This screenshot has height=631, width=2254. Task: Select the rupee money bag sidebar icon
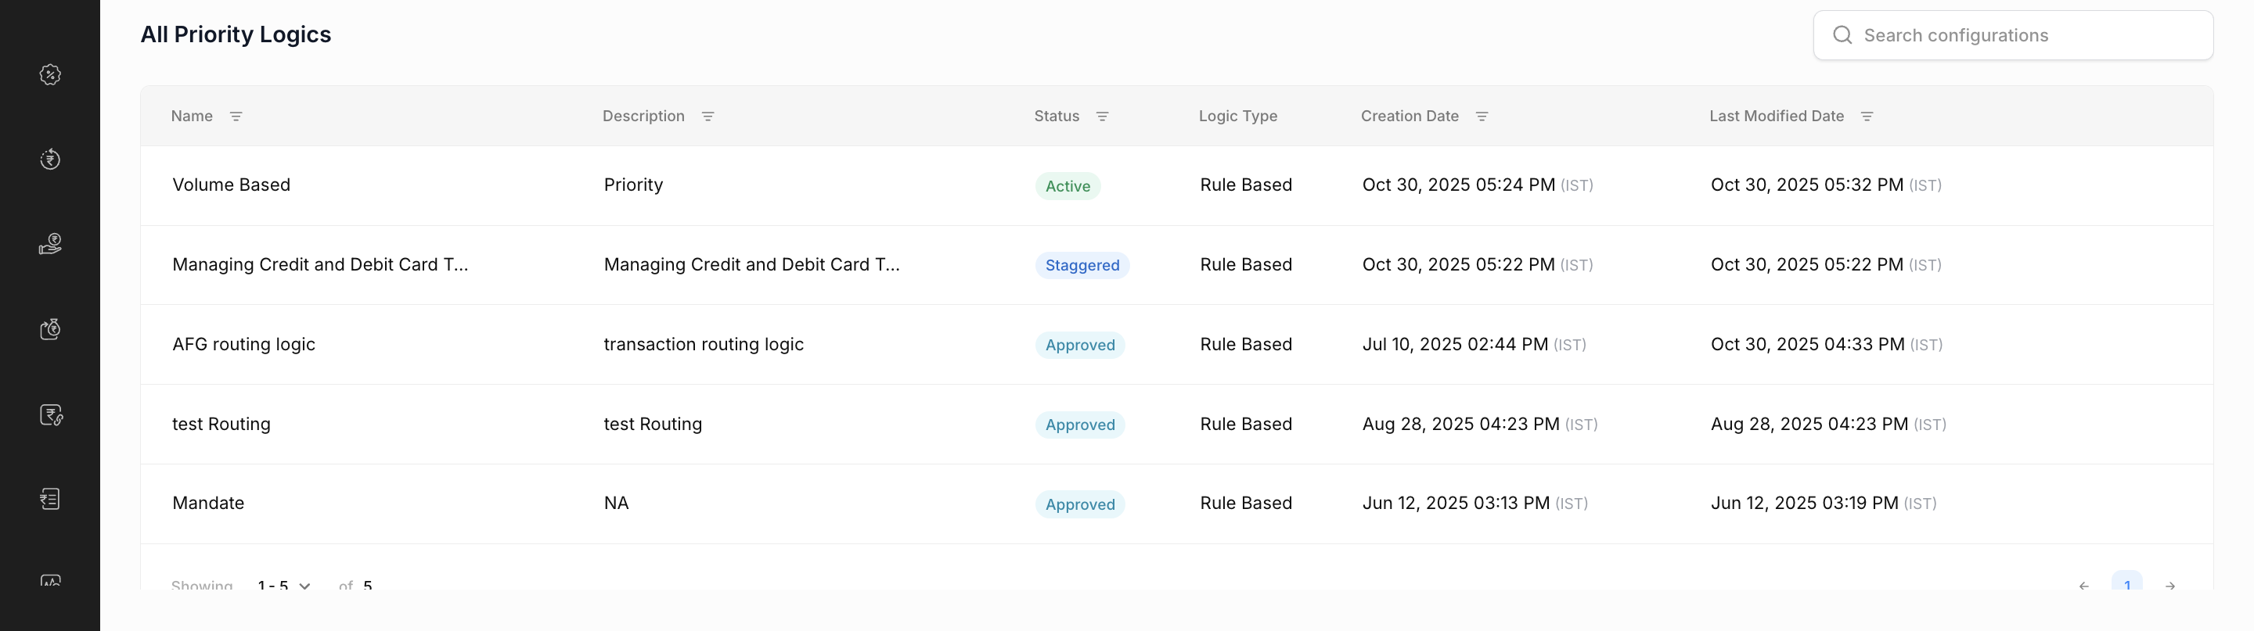point(50,328)
